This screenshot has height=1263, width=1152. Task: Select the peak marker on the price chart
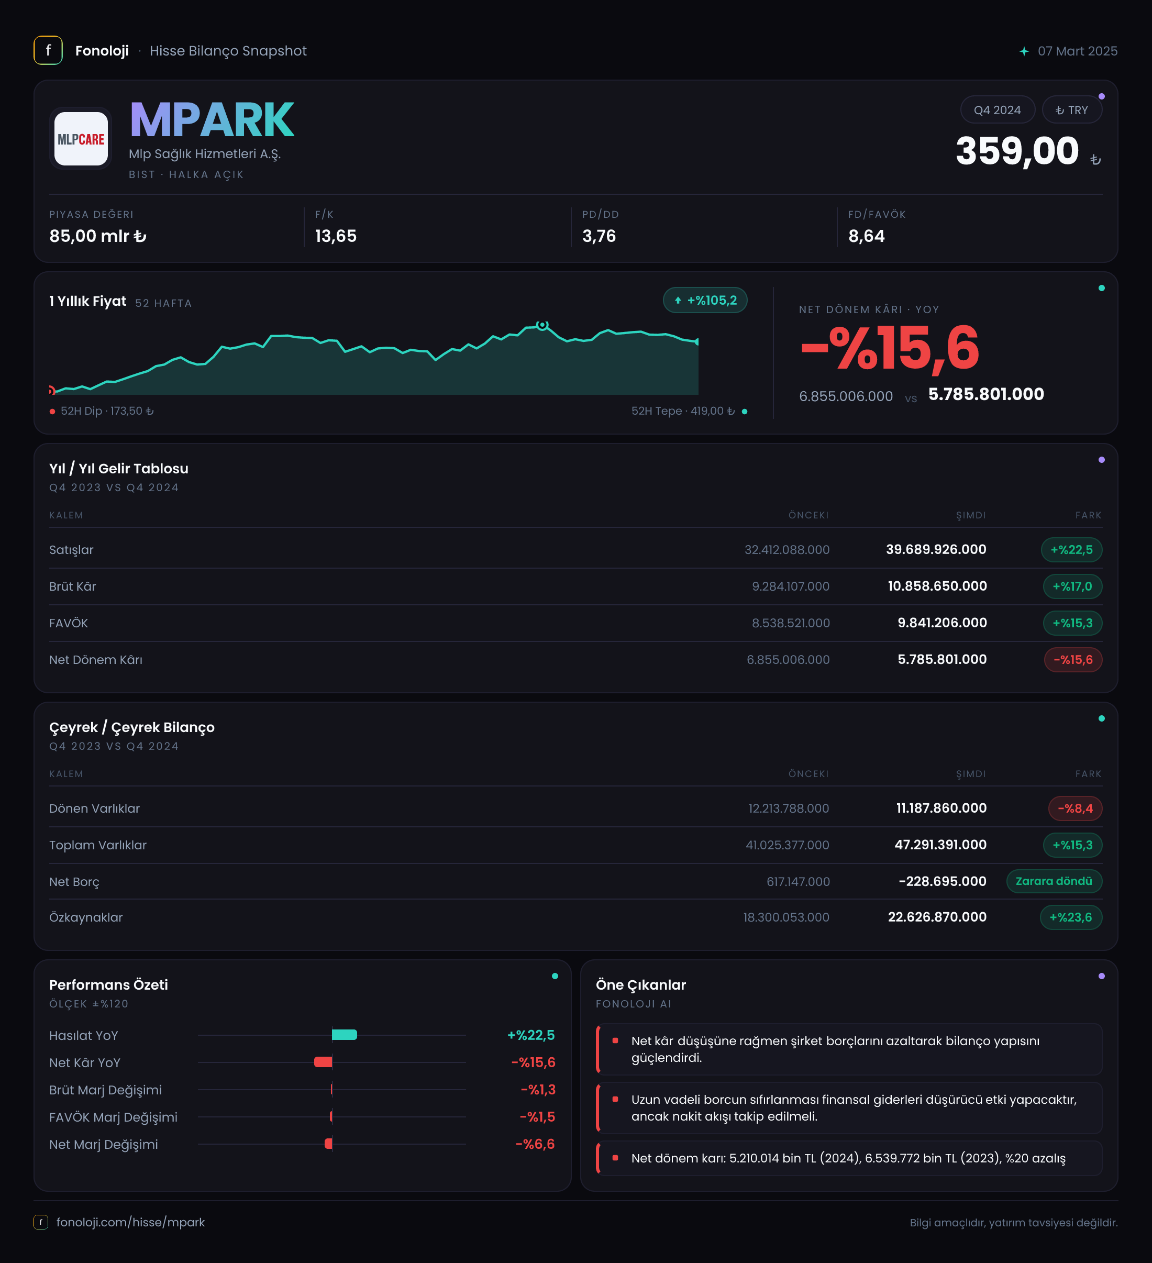542,325
